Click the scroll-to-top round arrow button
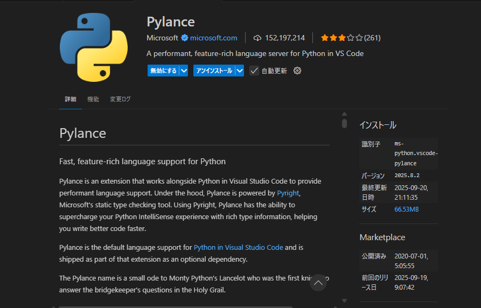This screenshot has height=308, width=481. (318, 283)
